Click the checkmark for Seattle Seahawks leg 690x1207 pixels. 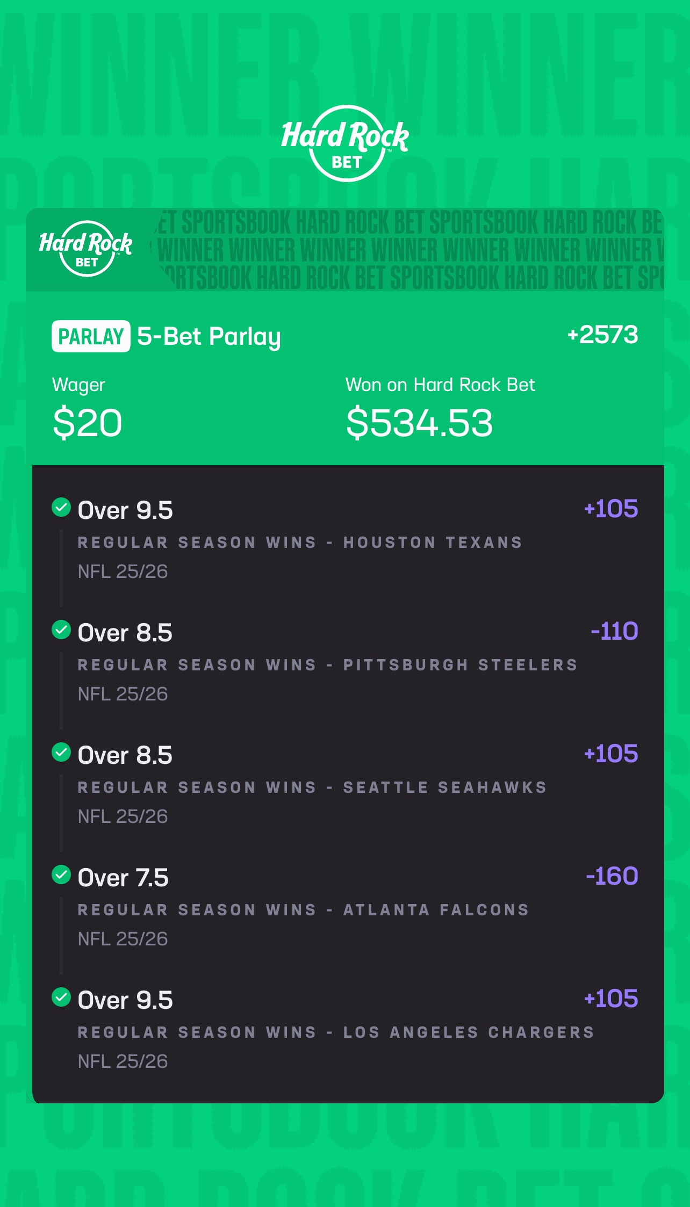point(61,752)
